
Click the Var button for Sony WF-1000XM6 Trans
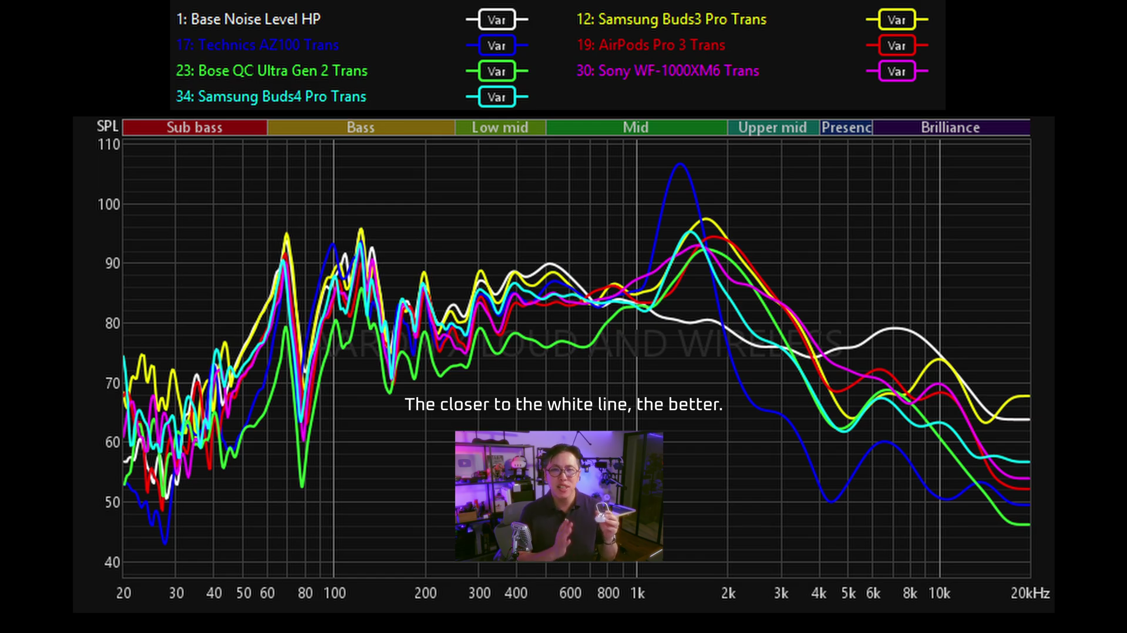coord(896,72)
